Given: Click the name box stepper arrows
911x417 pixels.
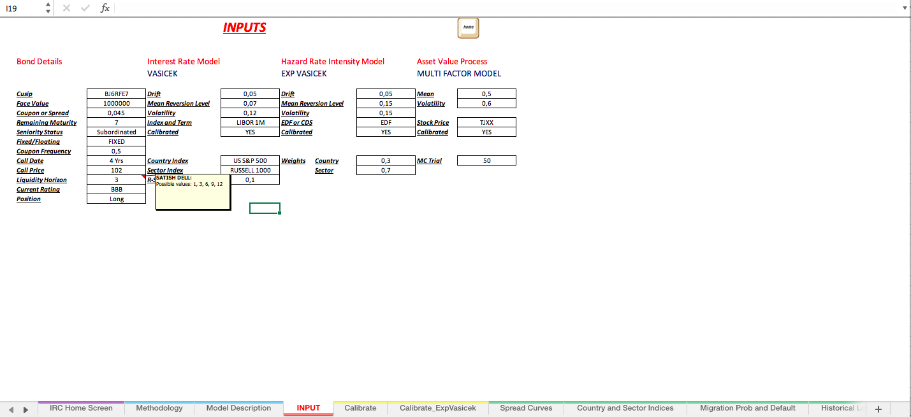Looking at the screenshot, I should pos(47,8).
